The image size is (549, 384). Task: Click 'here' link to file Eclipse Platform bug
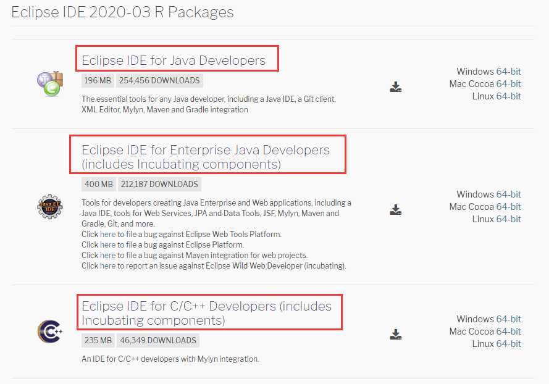pos(108,244)
